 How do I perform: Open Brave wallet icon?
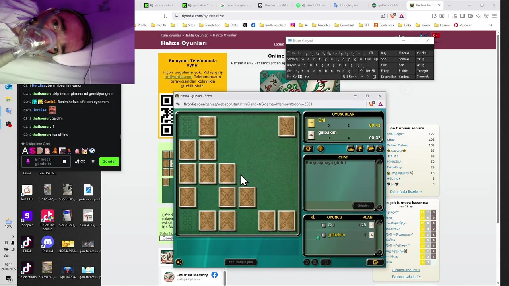point(470,16)
